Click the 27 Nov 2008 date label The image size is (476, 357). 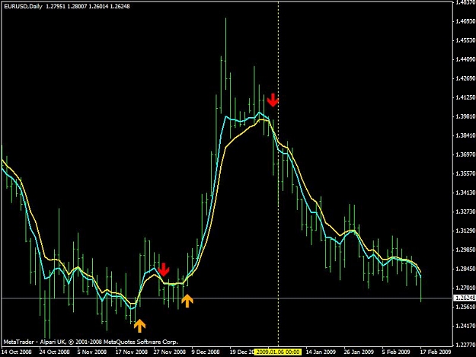(x=169, y=352)
